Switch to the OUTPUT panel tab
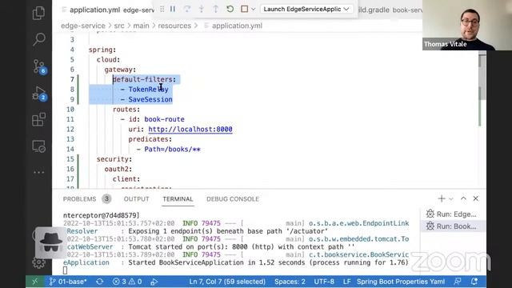The height and width of the screenshot is (288, 512). click(x=136, y=199)
